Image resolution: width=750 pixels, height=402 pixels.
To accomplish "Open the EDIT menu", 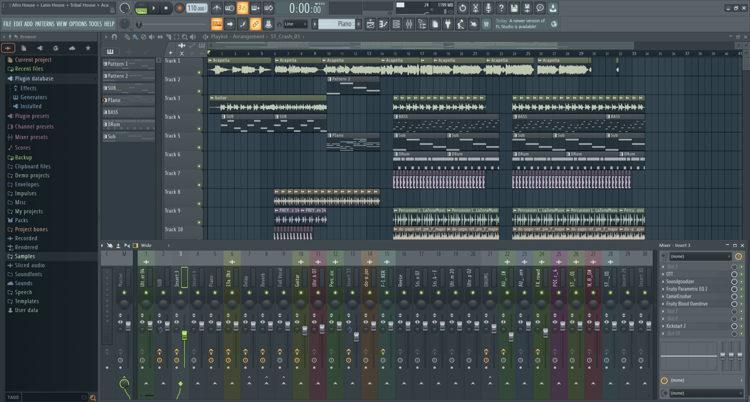I will 18,23.
